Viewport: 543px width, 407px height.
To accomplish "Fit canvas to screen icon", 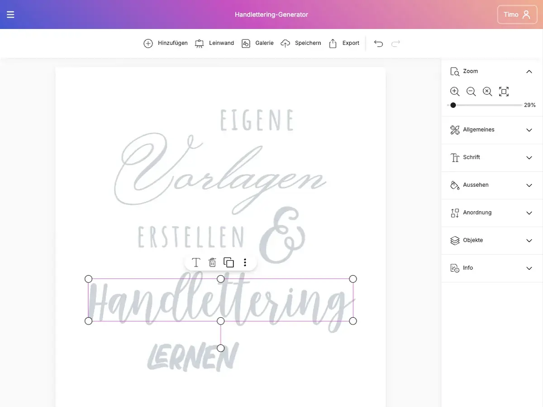I will (x=504, y=92).
